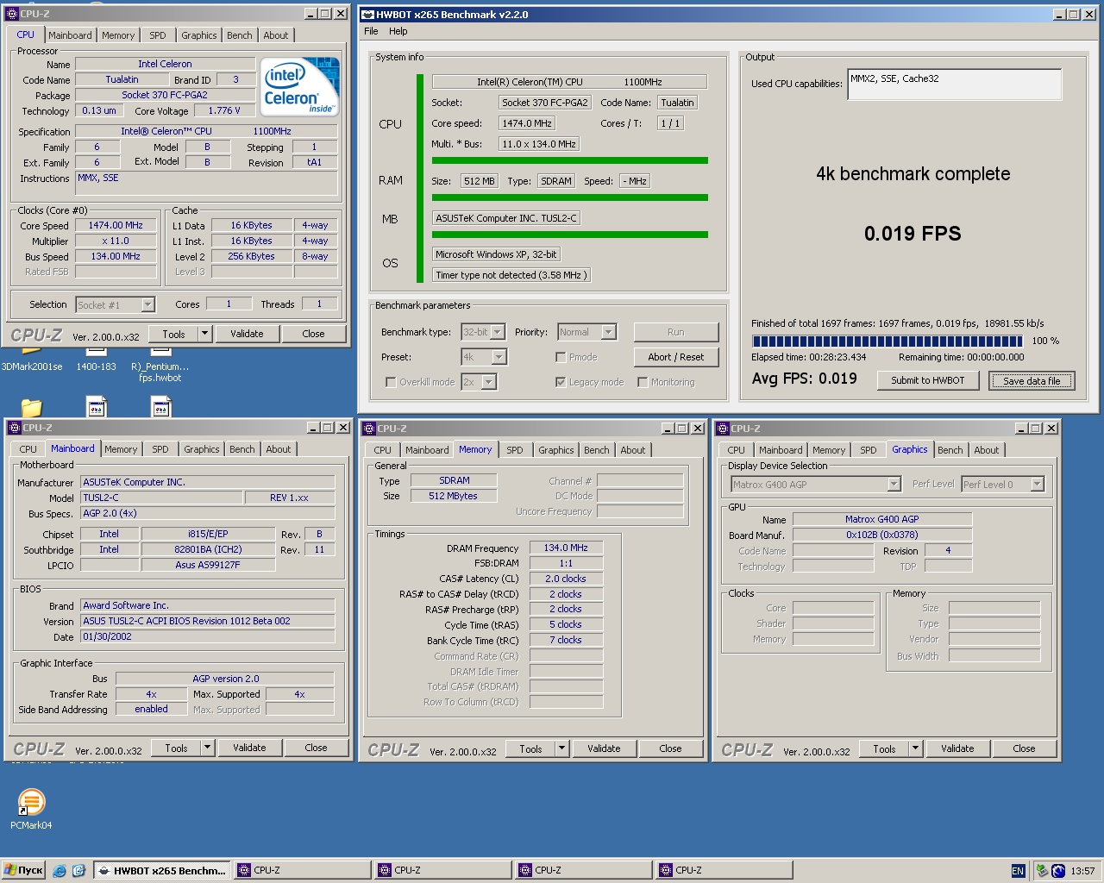Click the Used CPU capabilities text box

(x=955, y=85)
